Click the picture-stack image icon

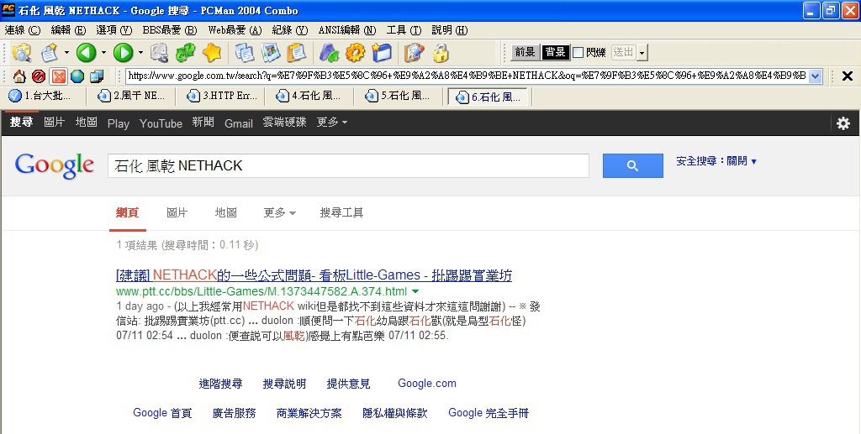[x=271, y=53]
